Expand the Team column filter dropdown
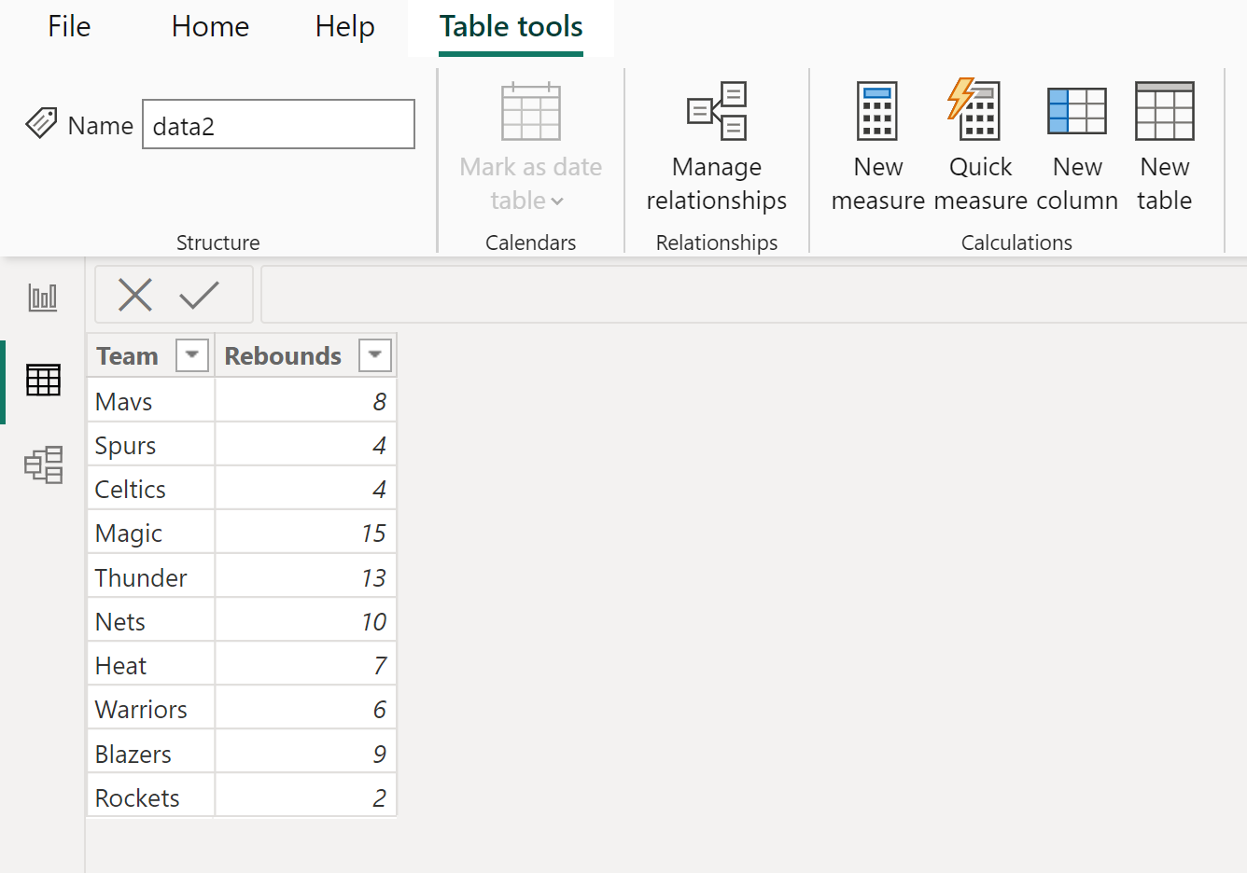The width and height of the screenshot is (1247, 873). [192, 355]
